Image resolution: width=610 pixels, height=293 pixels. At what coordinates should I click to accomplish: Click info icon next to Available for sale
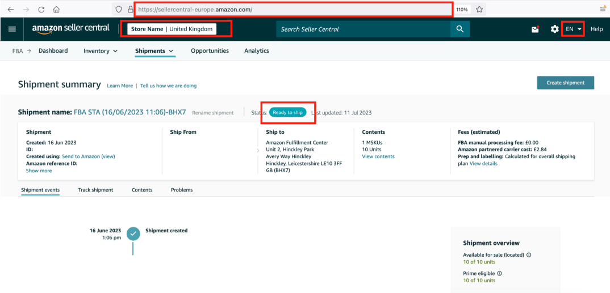(x=529, y=255)
